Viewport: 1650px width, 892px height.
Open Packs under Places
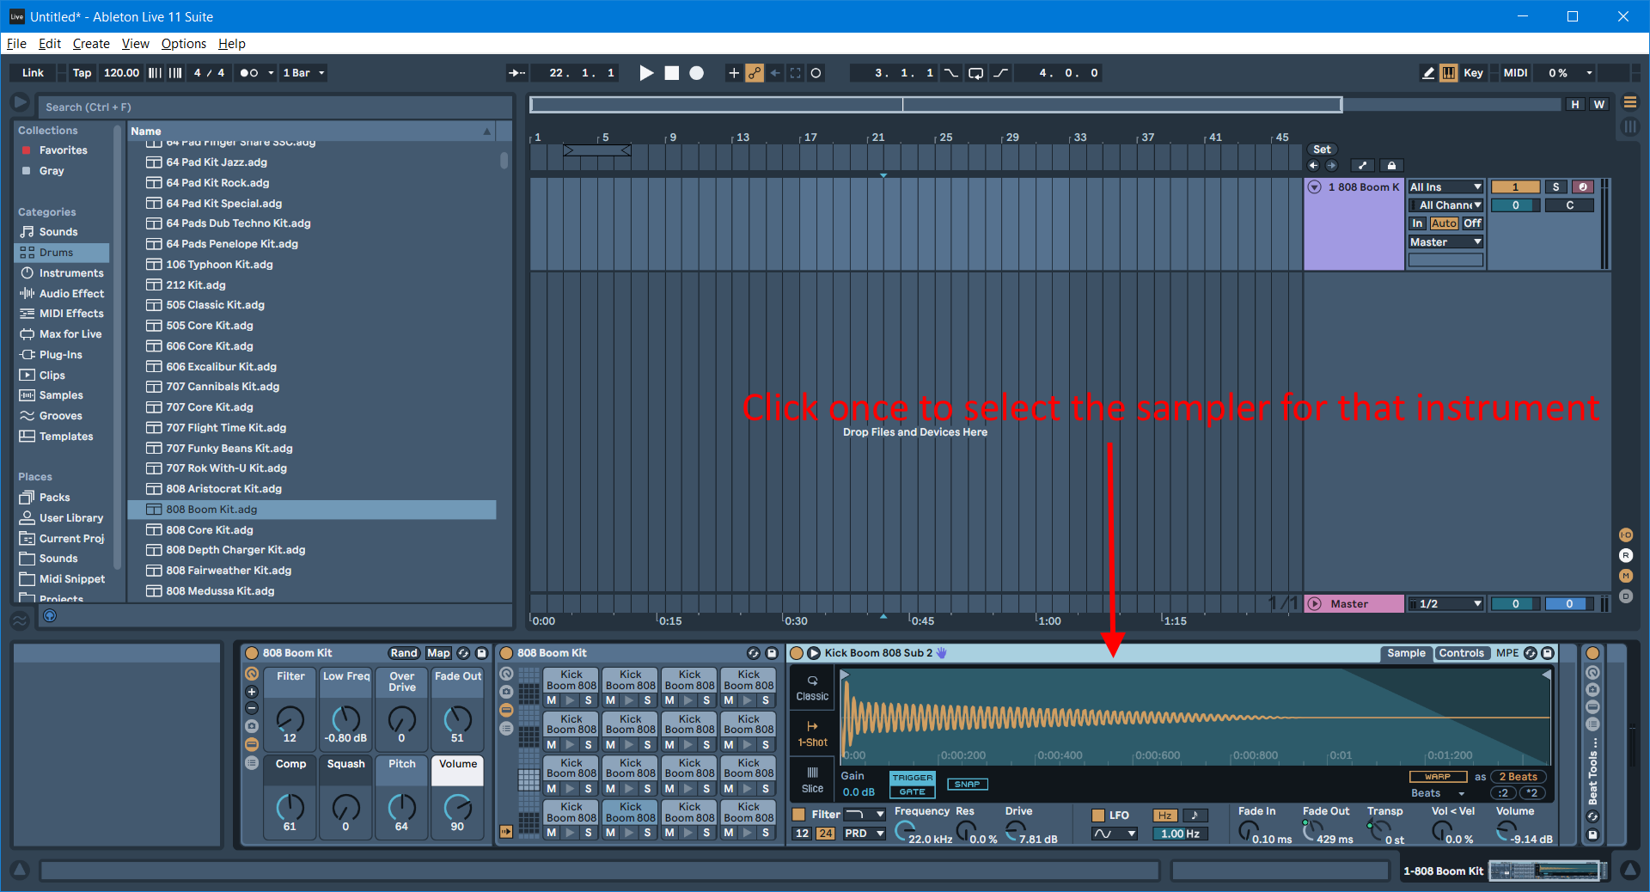(x=54, y=498)
